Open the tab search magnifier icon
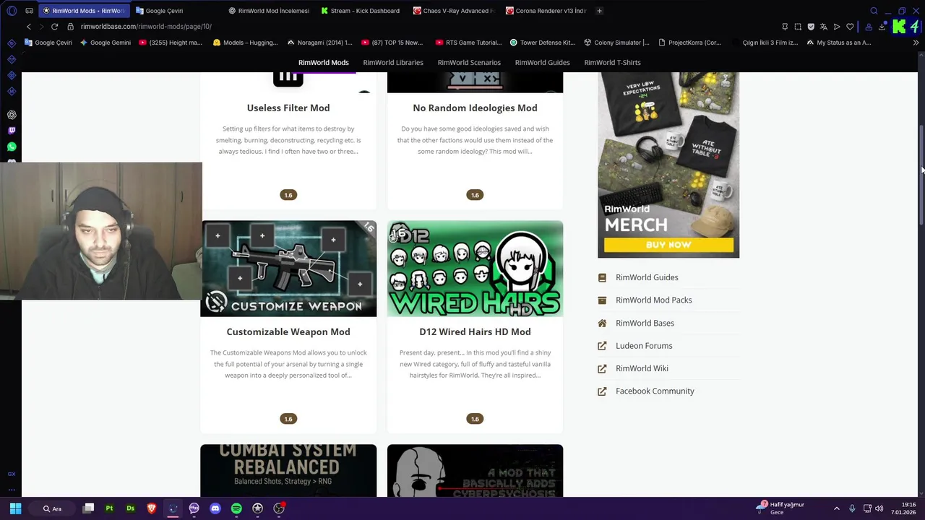This screenshot has height=520, width=925. pyautogui.click(x=874, y=11)
